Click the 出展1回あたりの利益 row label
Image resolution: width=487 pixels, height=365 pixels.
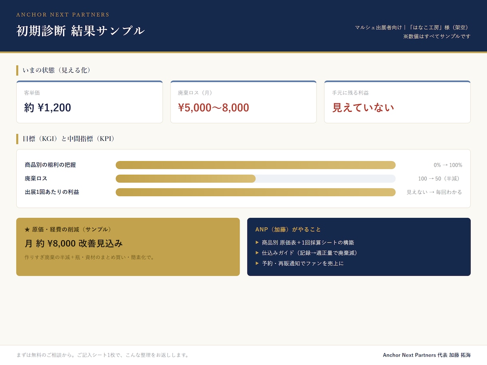tap(52, 192)
